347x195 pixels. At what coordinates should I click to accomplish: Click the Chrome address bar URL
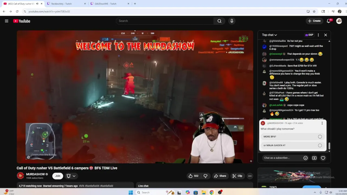49,11
